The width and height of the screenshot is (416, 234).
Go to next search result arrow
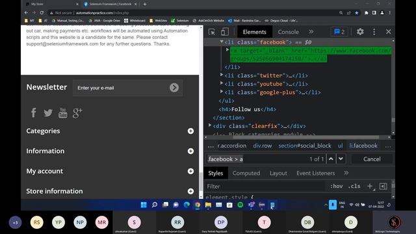341,159
